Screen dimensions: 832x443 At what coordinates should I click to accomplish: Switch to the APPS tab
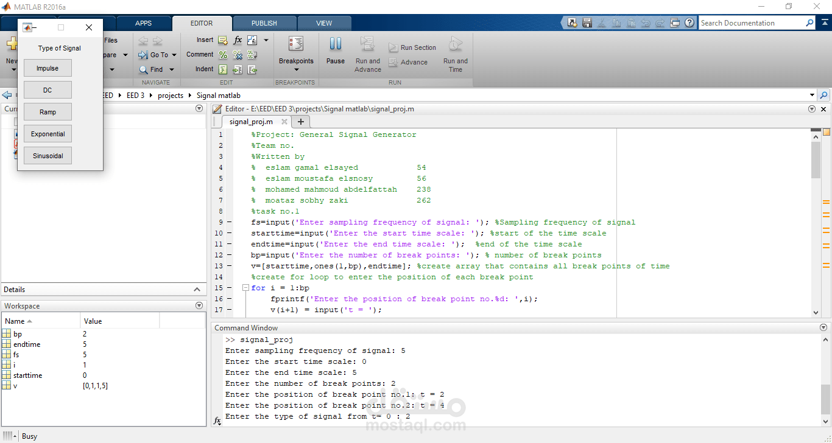click(144, 23)
